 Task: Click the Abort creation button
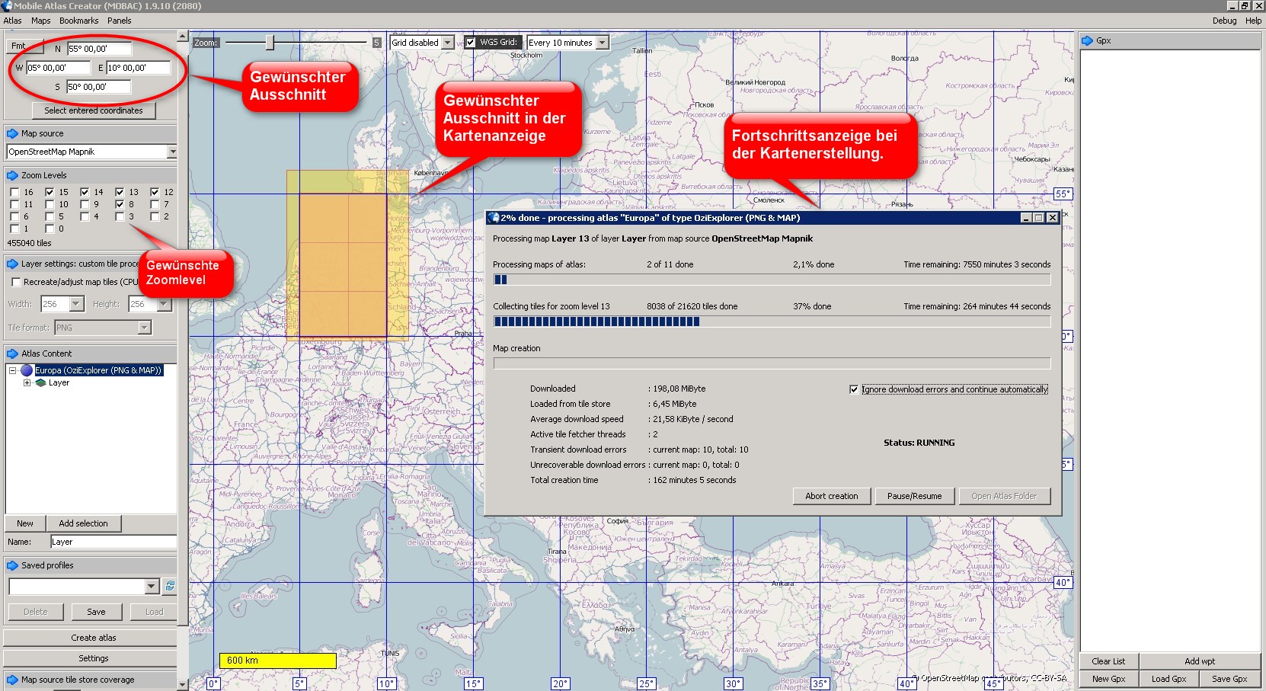[831, 496]
